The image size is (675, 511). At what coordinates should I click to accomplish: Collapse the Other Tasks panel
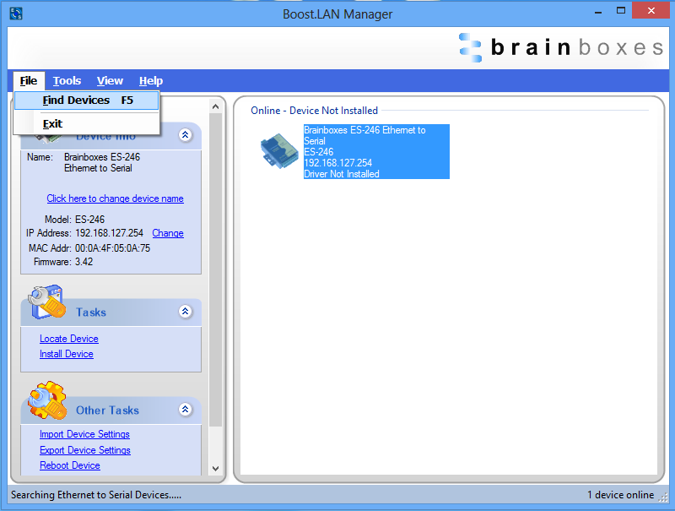[185, 409]
